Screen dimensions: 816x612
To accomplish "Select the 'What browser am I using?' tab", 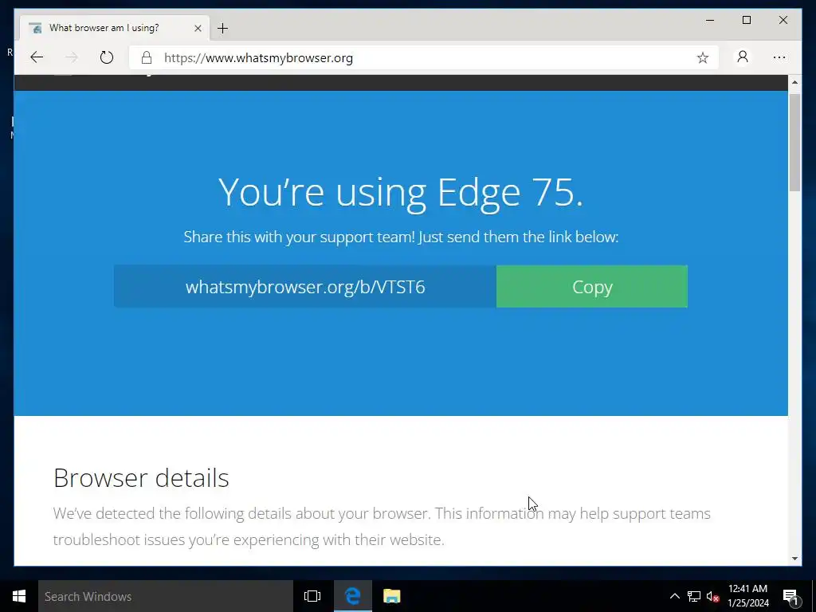I will click(x=115, y=28).
